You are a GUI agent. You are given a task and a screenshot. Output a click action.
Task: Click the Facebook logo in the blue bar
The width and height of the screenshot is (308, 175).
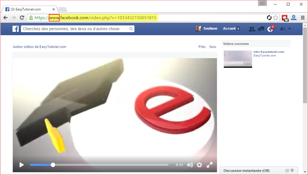click(16, 29)
